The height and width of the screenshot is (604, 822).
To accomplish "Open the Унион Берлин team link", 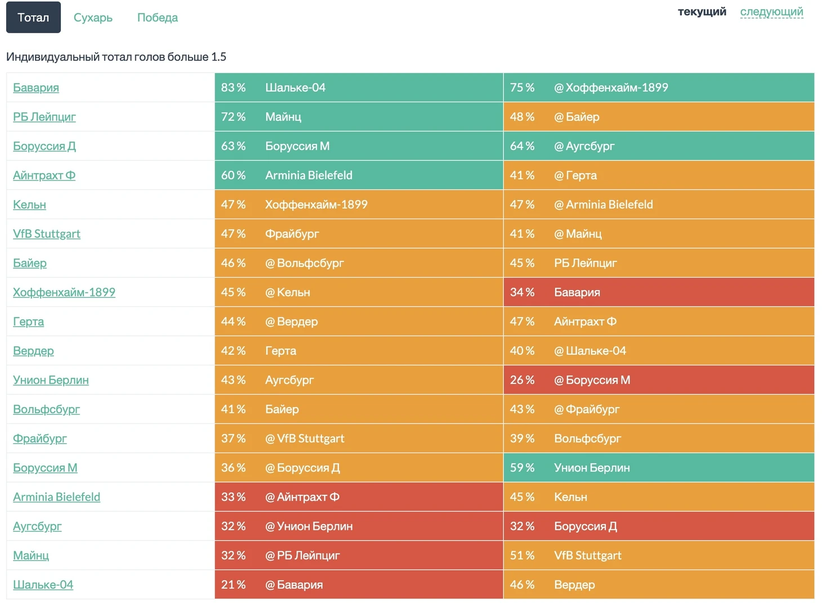I will [x=51, y=380].
